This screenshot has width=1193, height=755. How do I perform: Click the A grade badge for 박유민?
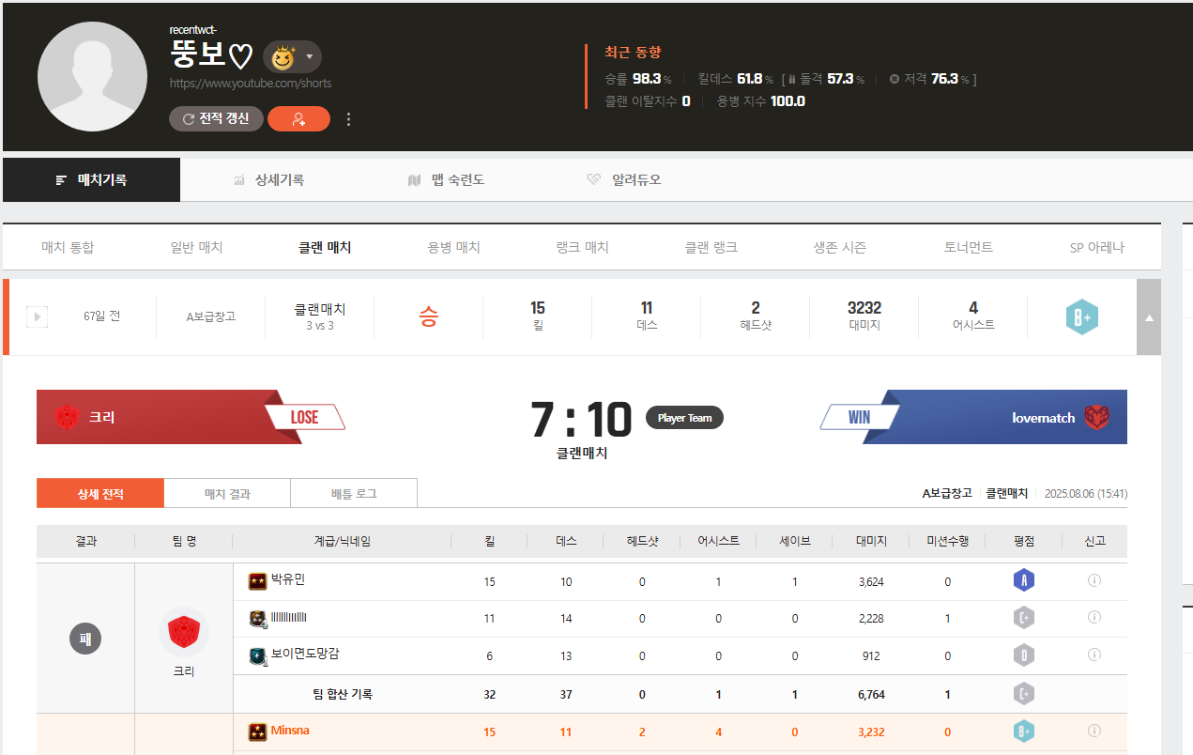pyautogui.click(x=1024, y=581)
